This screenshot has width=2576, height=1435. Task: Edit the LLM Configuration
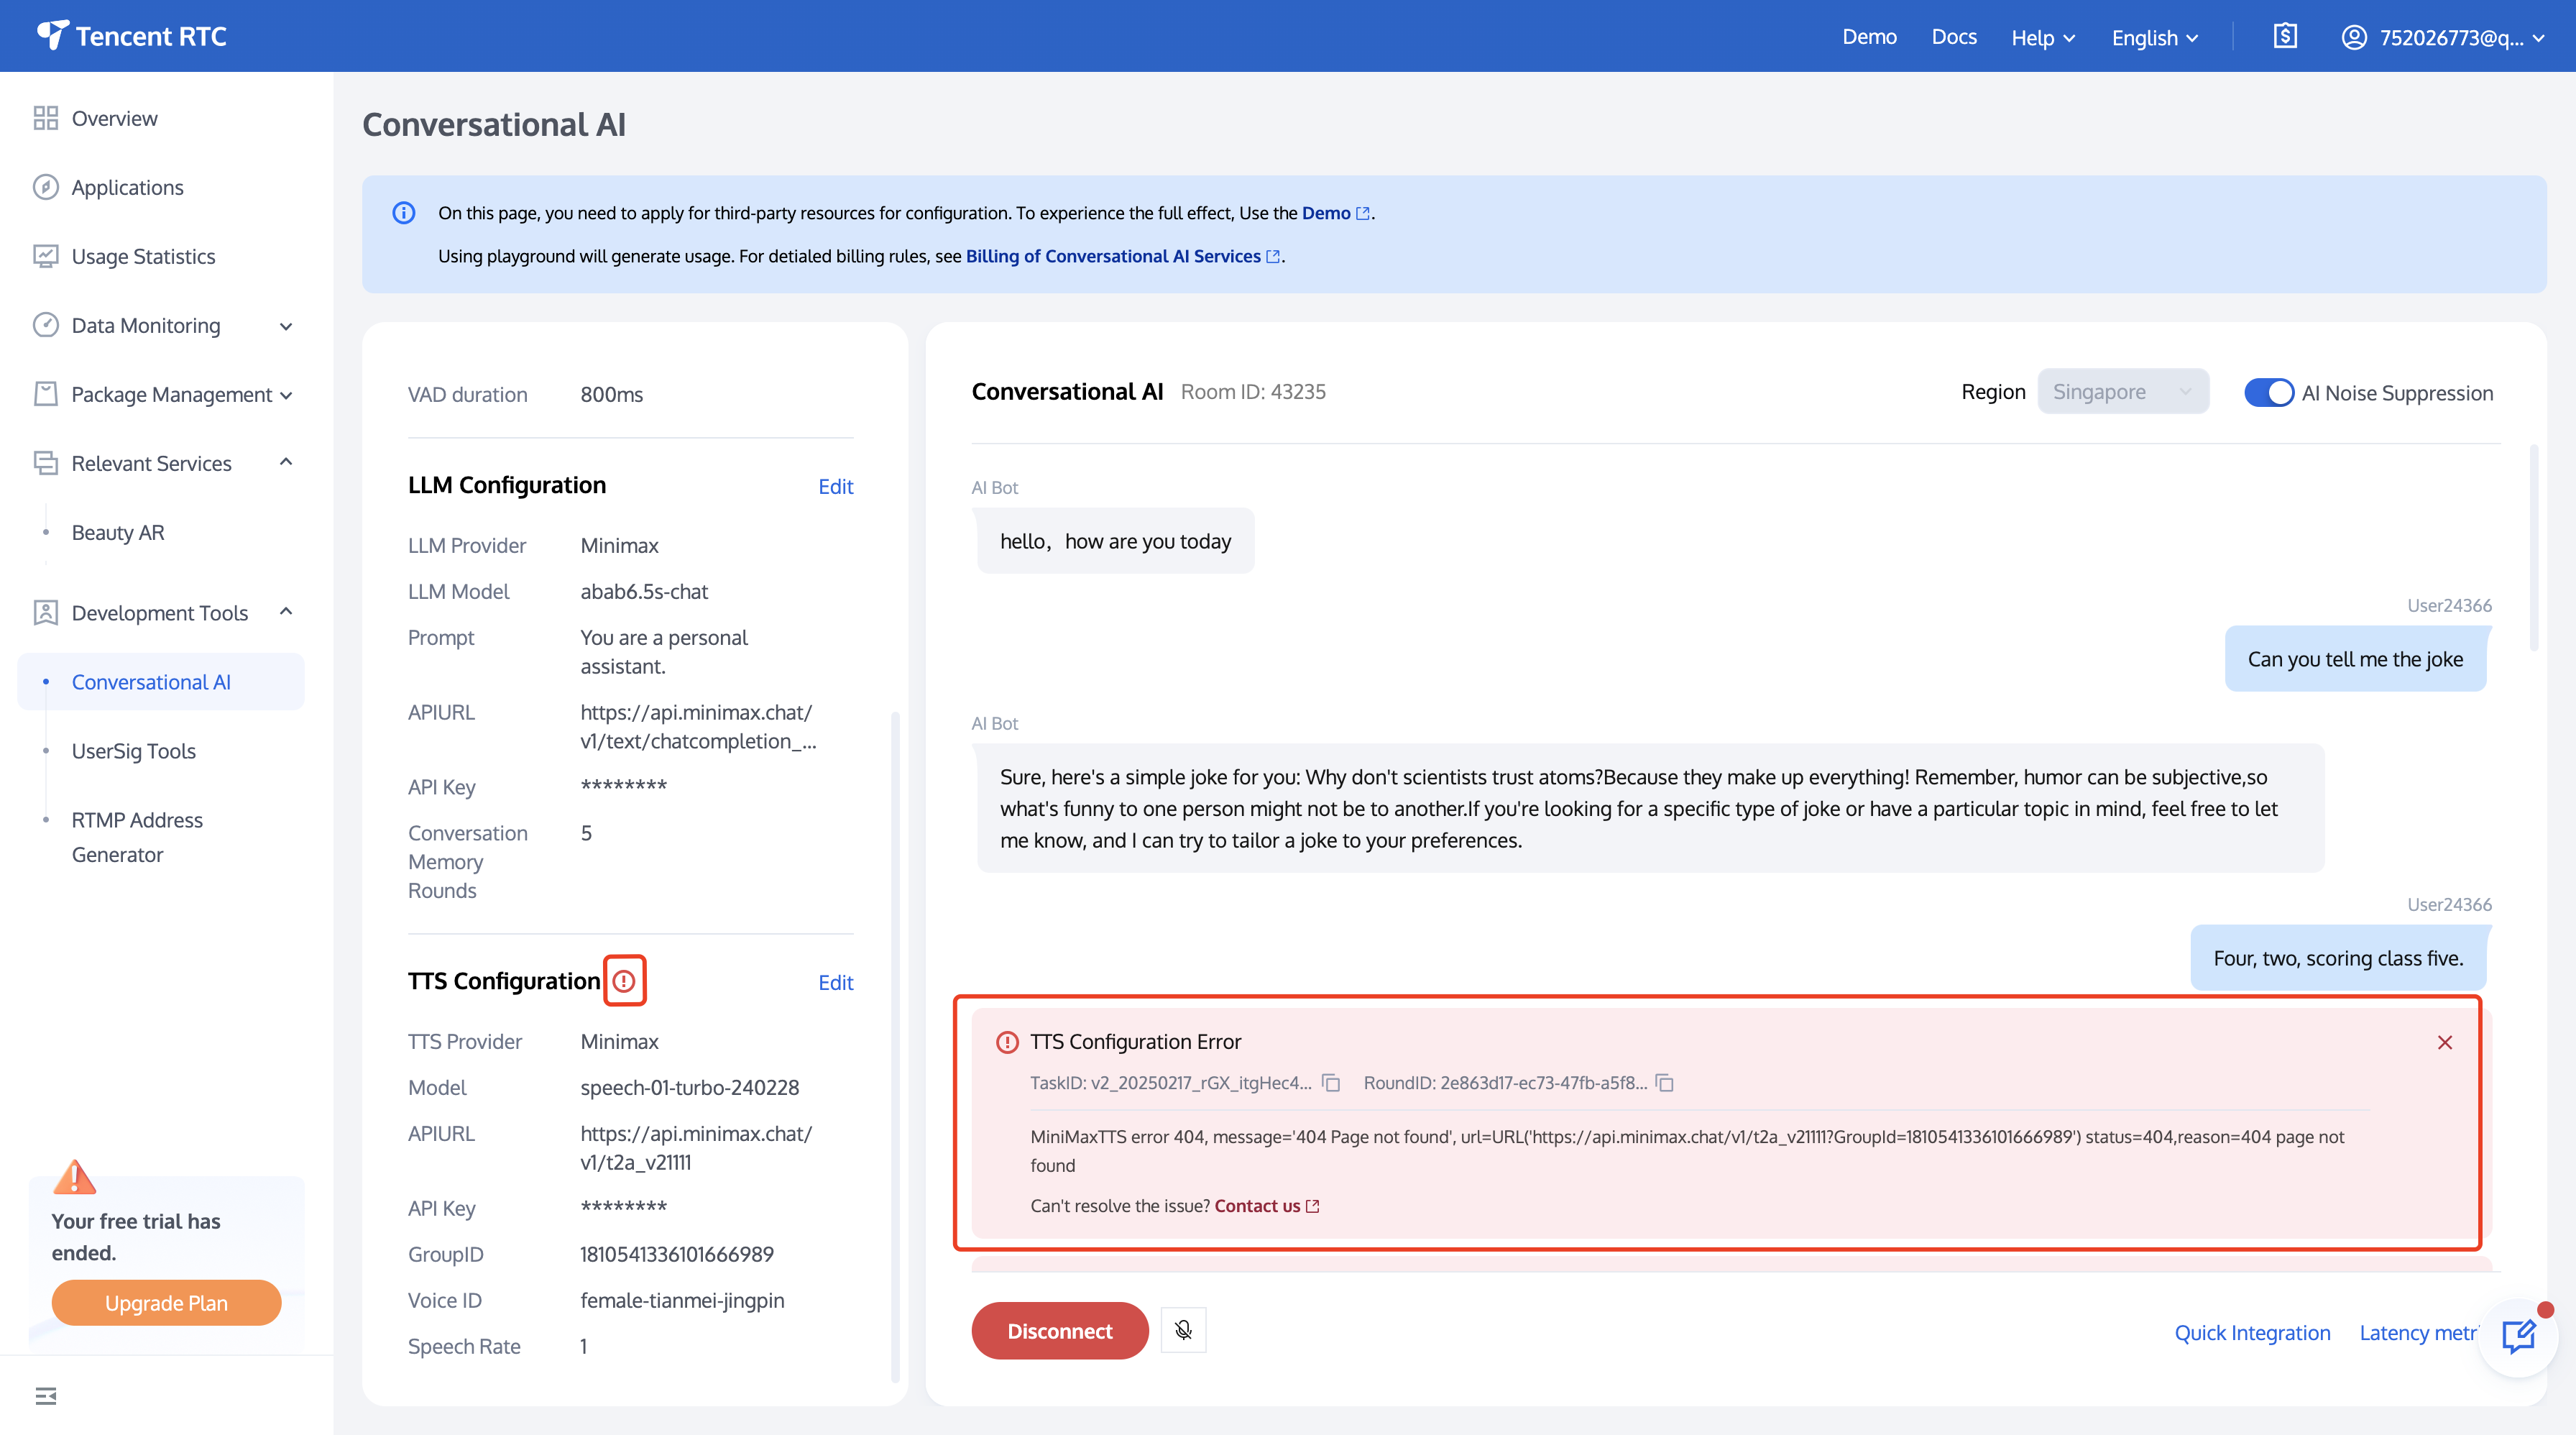tap(835, 487)
